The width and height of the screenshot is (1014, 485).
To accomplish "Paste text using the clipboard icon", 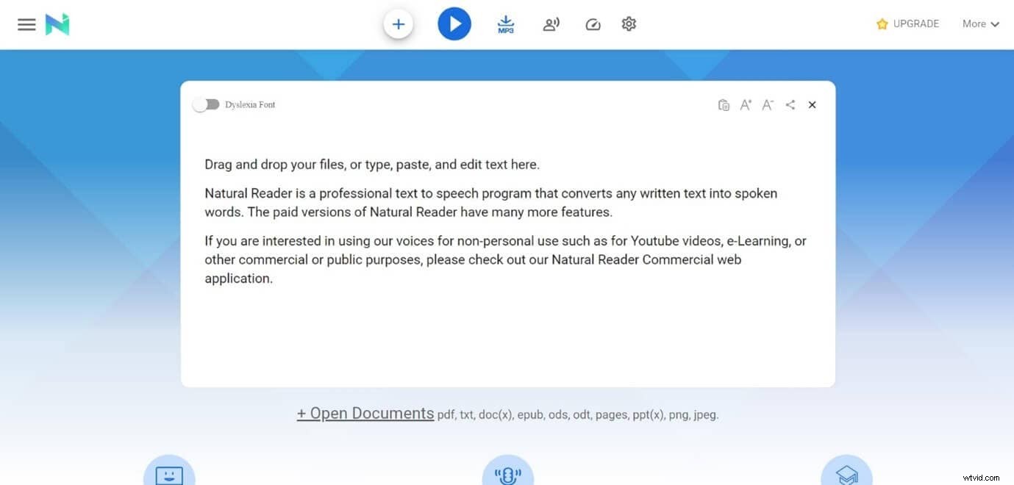I will coord(724,104).
